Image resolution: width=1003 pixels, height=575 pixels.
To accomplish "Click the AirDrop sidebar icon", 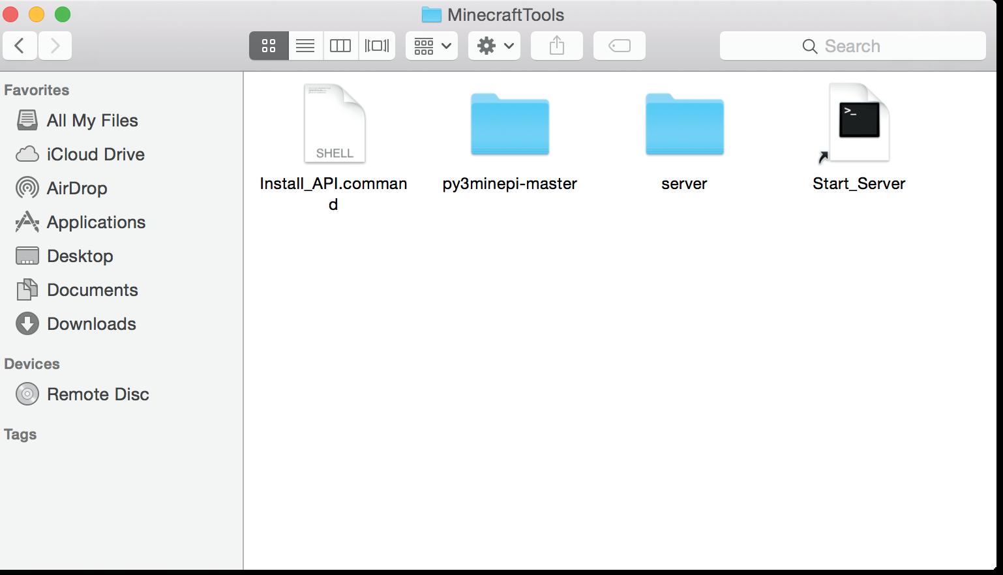I will 27,188.
